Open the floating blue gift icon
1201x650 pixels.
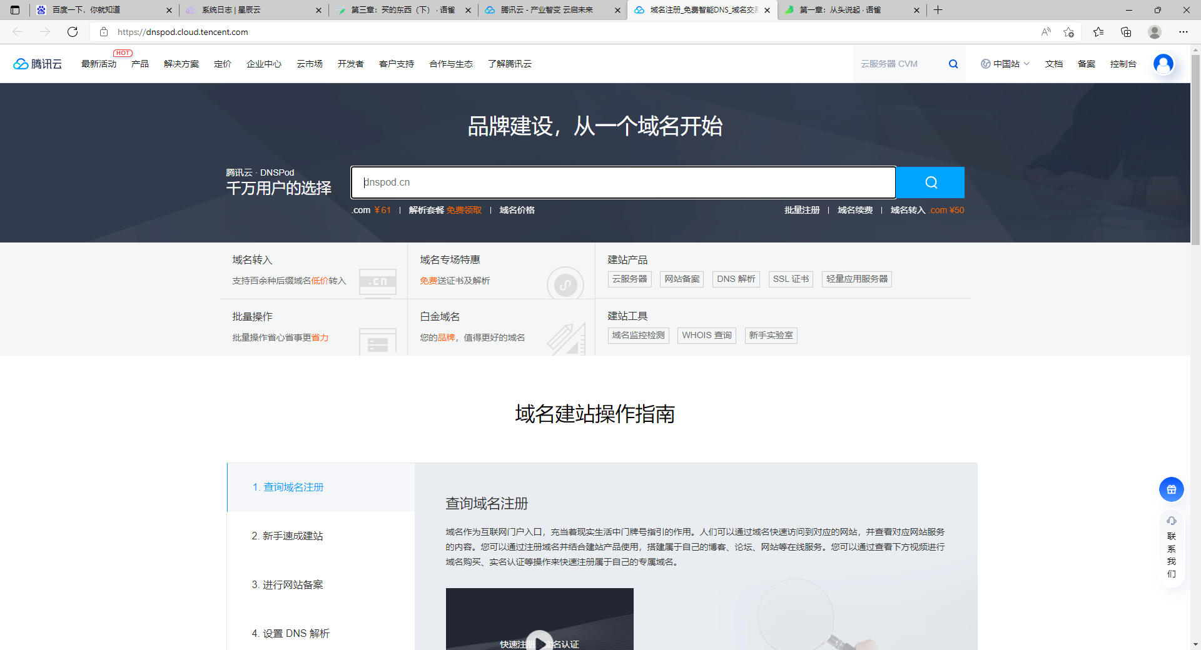(1172, 489)
